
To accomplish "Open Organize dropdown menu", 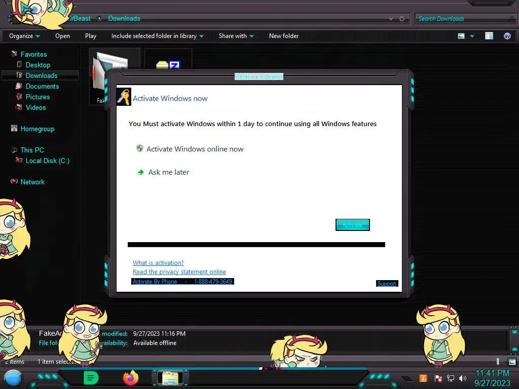I will (x=24, y=36).
